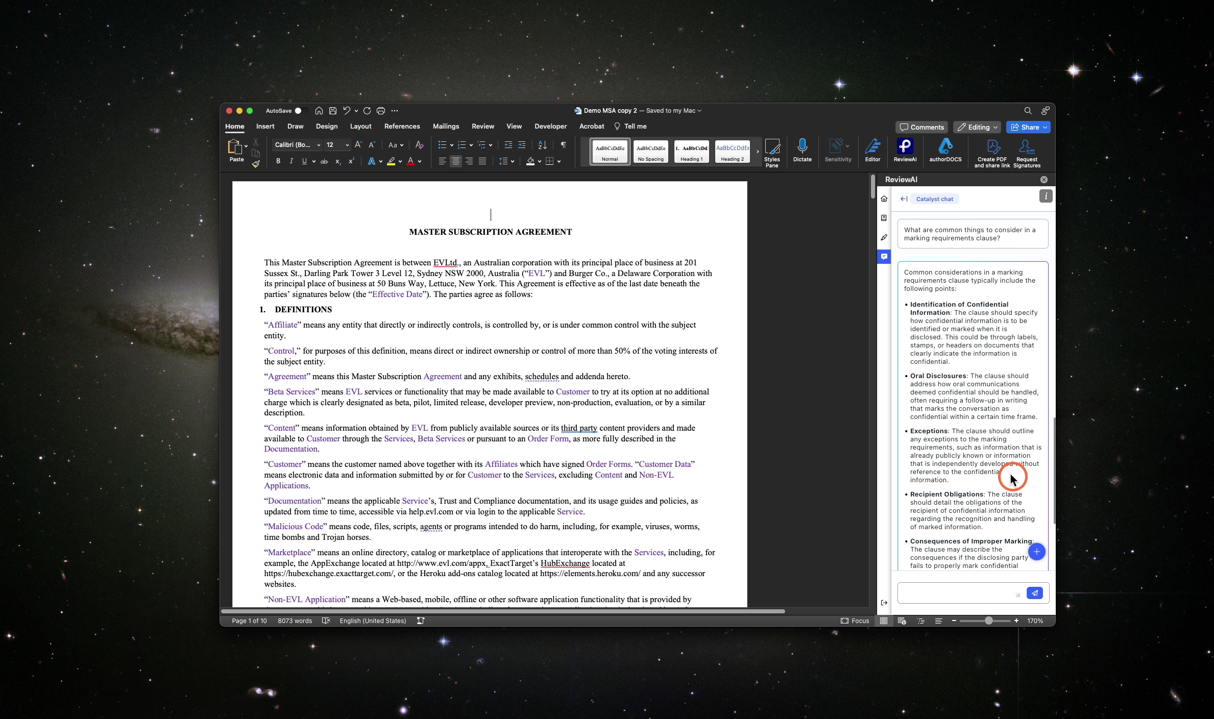The image size is (1214, 719).
Task: Open the Review tab
Action: coord(482,127)
